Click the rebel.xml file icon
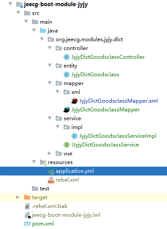This screenshot has height=229, width=167. pyautogui.click(x=51, y=180)
